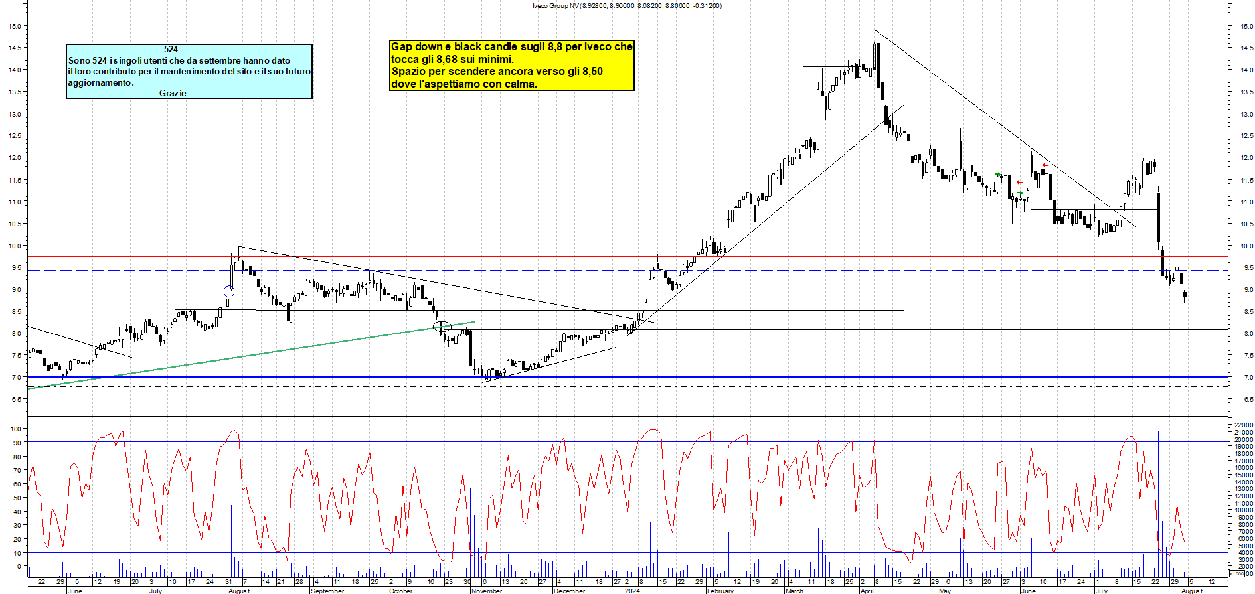Click the '50' oscillator scale label
This screenshot has height=594, width=1255.
point(17,498)
